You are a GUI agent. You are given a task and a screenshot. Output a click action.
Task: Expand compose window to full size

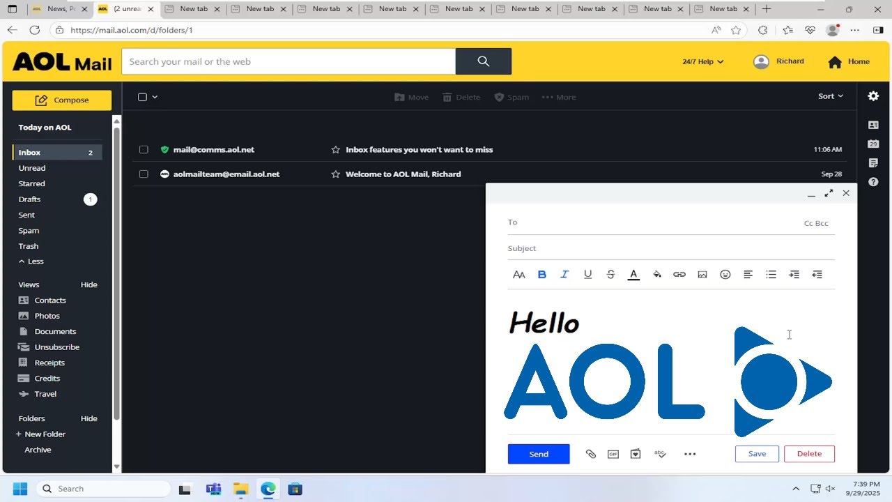click(829, 193)
